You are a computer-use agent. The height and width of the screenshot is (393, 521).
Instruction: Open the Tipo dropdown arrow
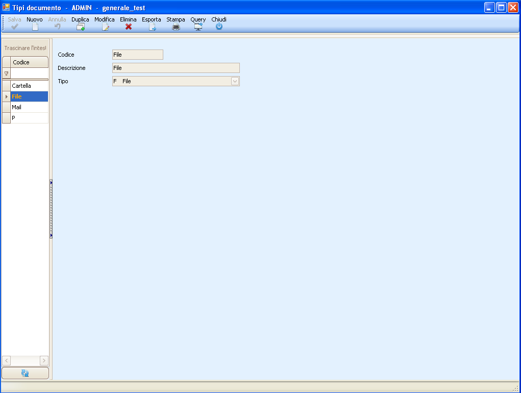(x=235, y=81)
